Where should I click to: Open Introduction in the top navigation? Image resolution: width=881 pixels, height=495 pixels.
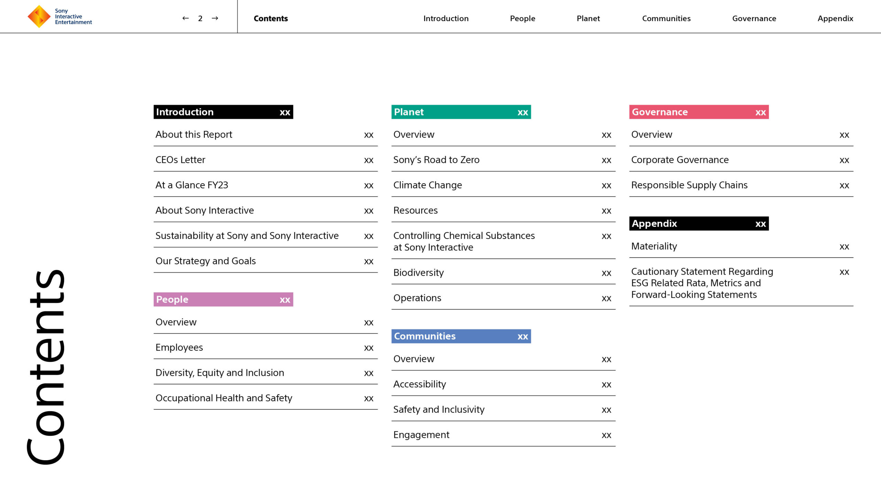coord(446,19)
